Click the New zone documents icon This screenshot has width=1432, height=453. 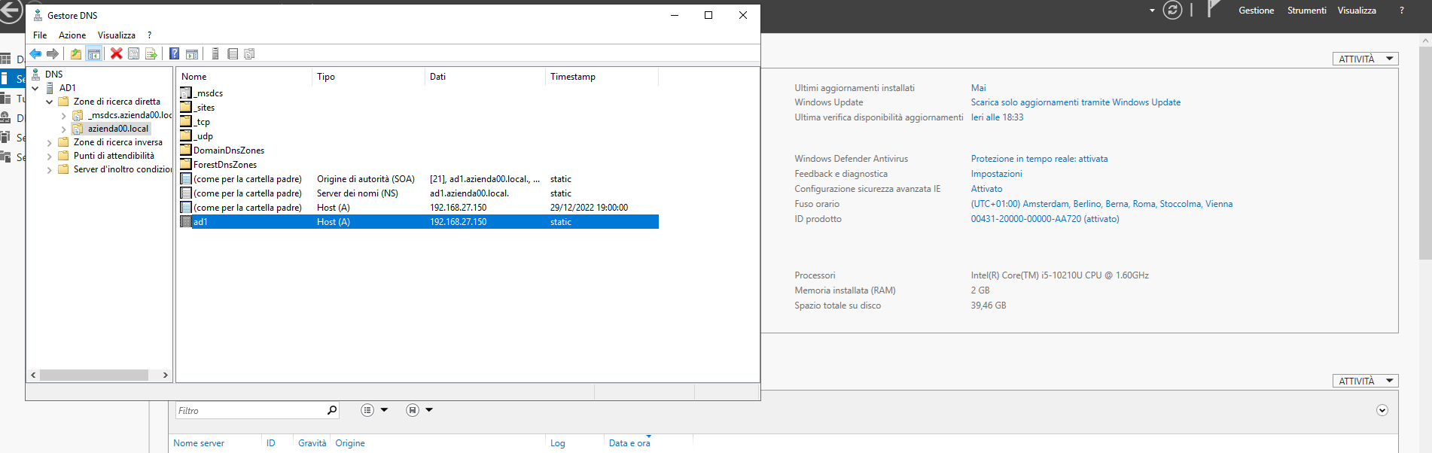250,53
